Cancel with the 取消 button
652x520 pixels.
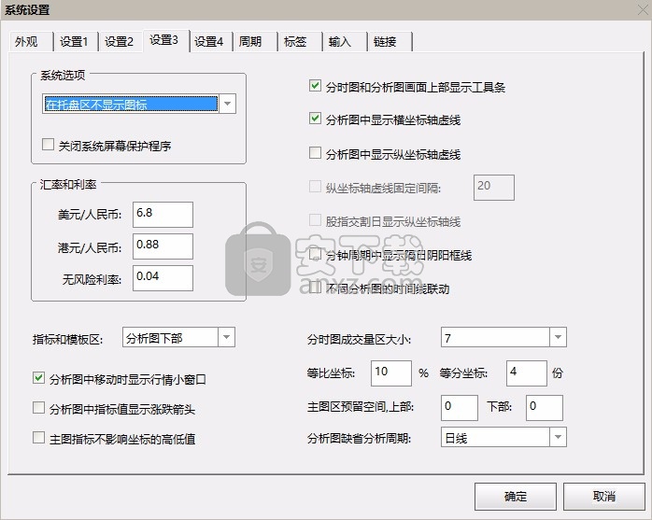603,497
